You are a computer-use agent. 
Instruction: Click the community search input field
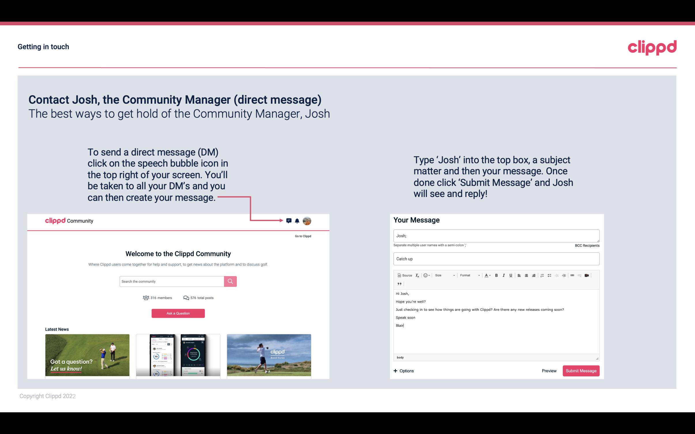pyautogui.click(x=172, y=281)
